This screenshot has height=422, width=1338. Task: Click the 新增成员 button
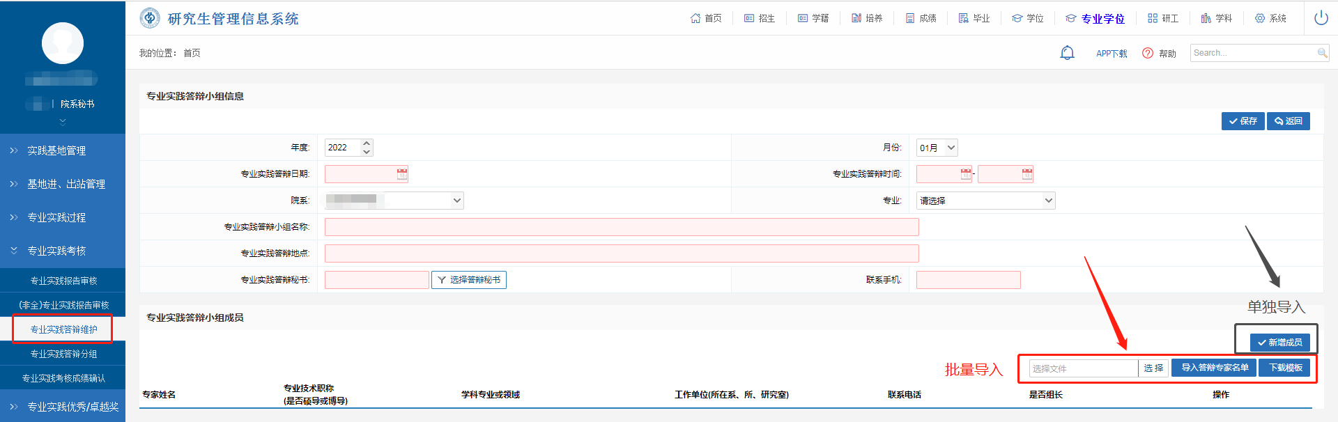pyautogui.click(x=1279, y=343)
